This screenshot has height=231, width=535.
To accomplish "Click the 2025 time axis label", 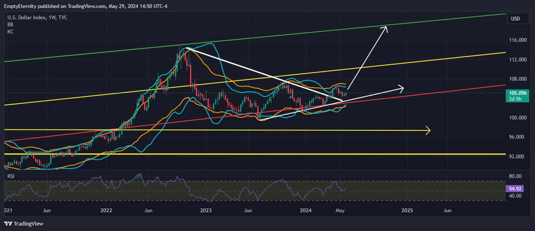I will 407,211.
